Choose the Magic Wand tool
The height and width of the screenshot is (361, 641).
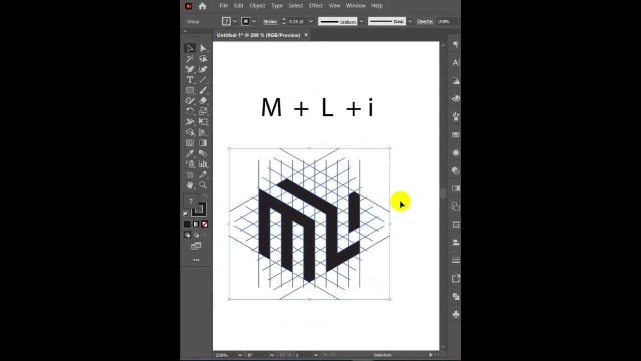[x=190, y=59]
